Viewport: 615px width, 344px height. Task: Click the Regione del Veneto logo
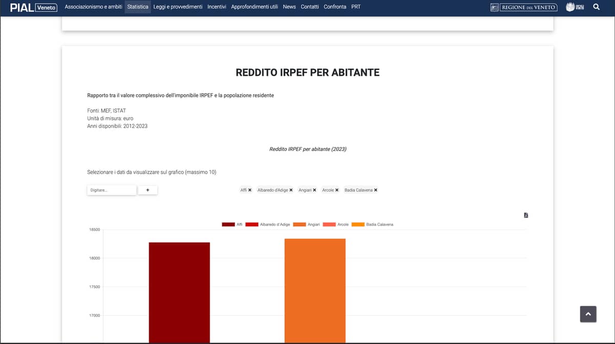click(524, 7)
